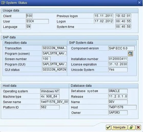Screen dimensions: 143x132
Task: Click the Navigate button
Action: pos(119,127)
